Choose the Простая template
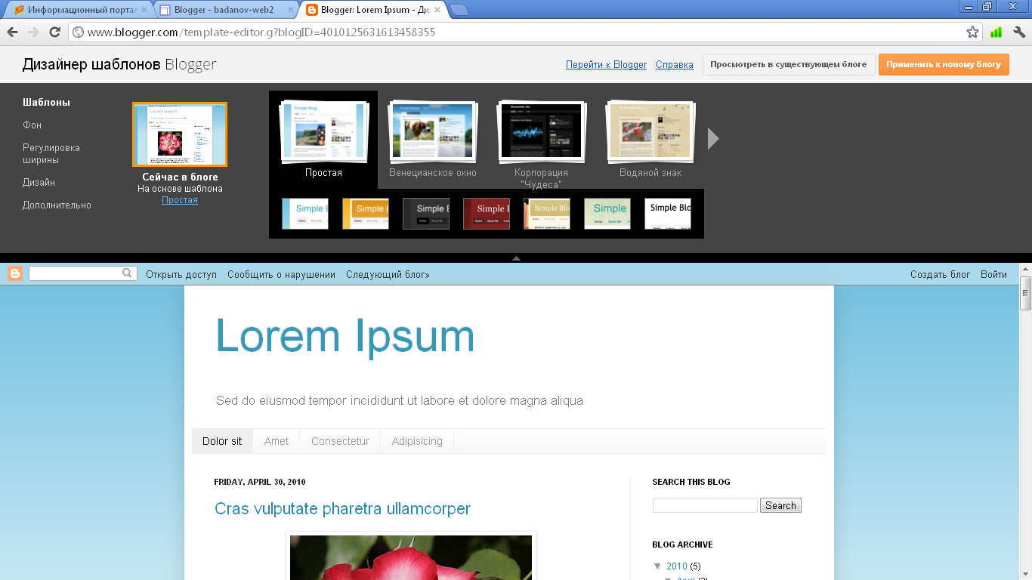Screen dimensions: 1032x580 click(323, 139)
